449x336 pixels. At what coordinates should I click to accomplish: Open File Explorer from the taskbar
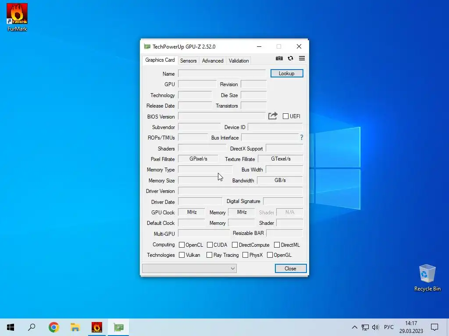pos(75,327)
